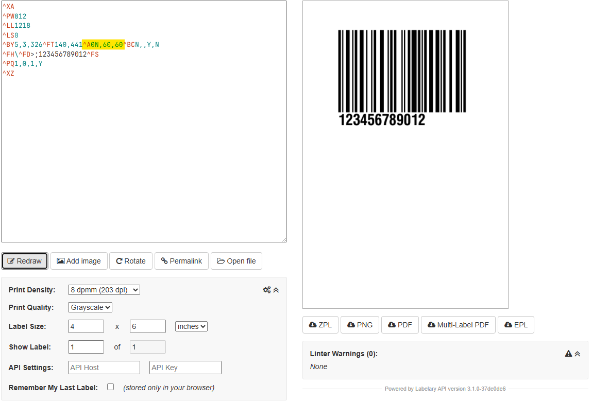Open a ZPL file from disk
592x402 pixels.
click(236, 261)
